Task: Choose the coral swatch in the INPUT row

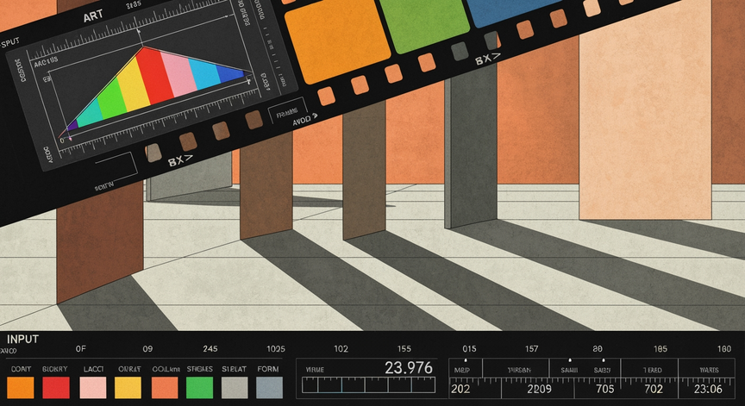Action: 165,388
